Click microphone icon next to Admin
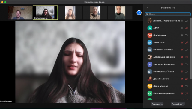 click(182, 28)
